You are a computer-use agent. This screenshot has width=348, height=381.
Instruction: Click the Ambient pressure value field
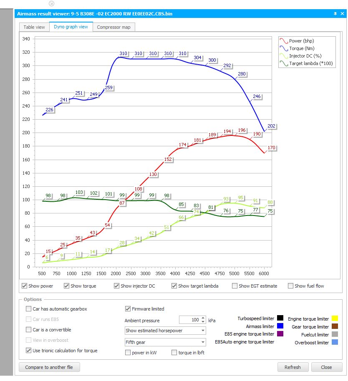point(190,320)
